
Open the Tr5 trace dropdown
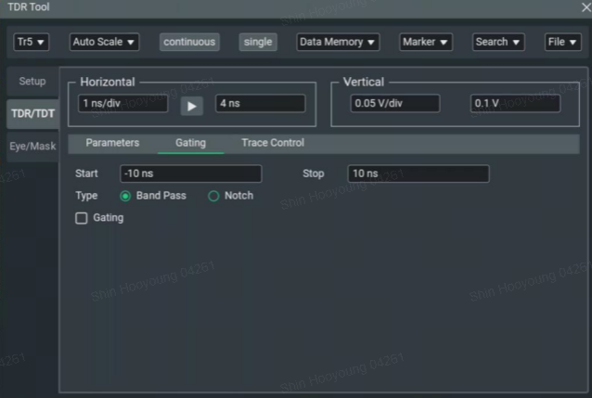[x=31, y=42]
